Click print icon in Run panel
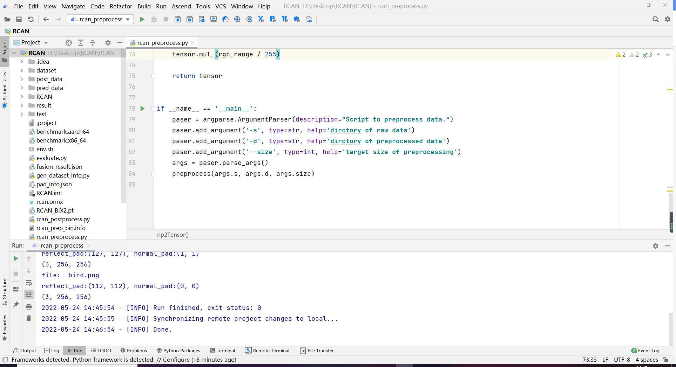 pos(29,306)
